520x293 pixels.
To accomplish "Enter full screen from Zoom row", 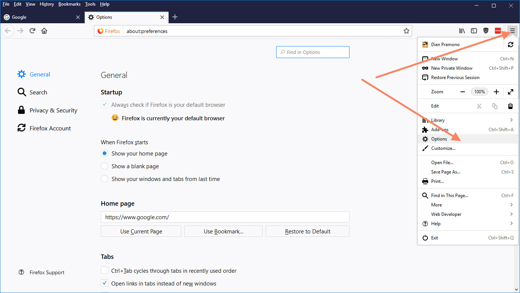I will (510, 92).
